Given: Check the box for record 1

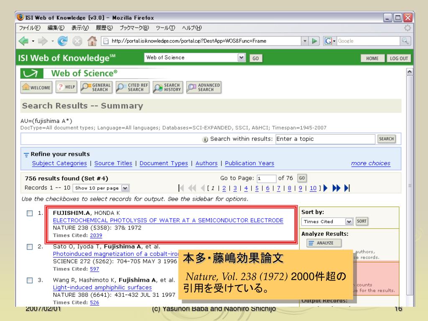Looking at the screenshot, I should pyautogui.click(x=30, y=213).
